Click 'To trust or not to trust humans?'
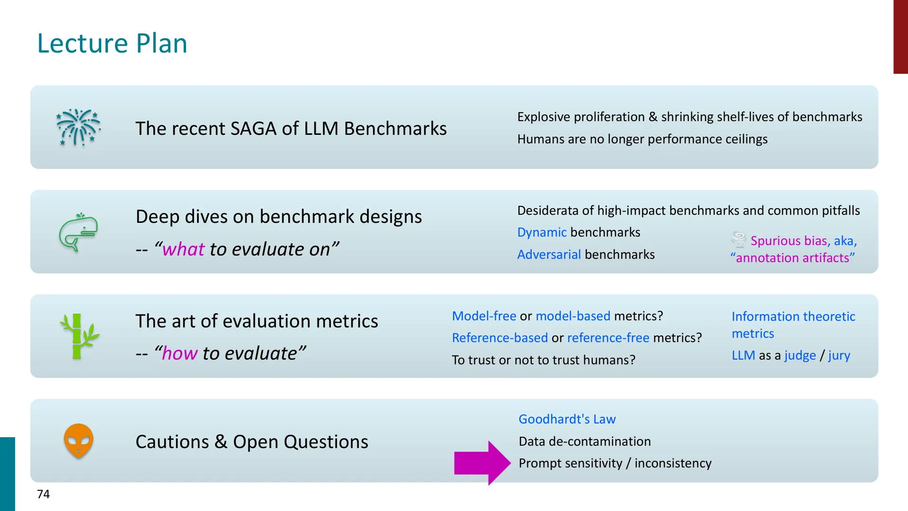This screenshot has height=511, width=908. 544,360
